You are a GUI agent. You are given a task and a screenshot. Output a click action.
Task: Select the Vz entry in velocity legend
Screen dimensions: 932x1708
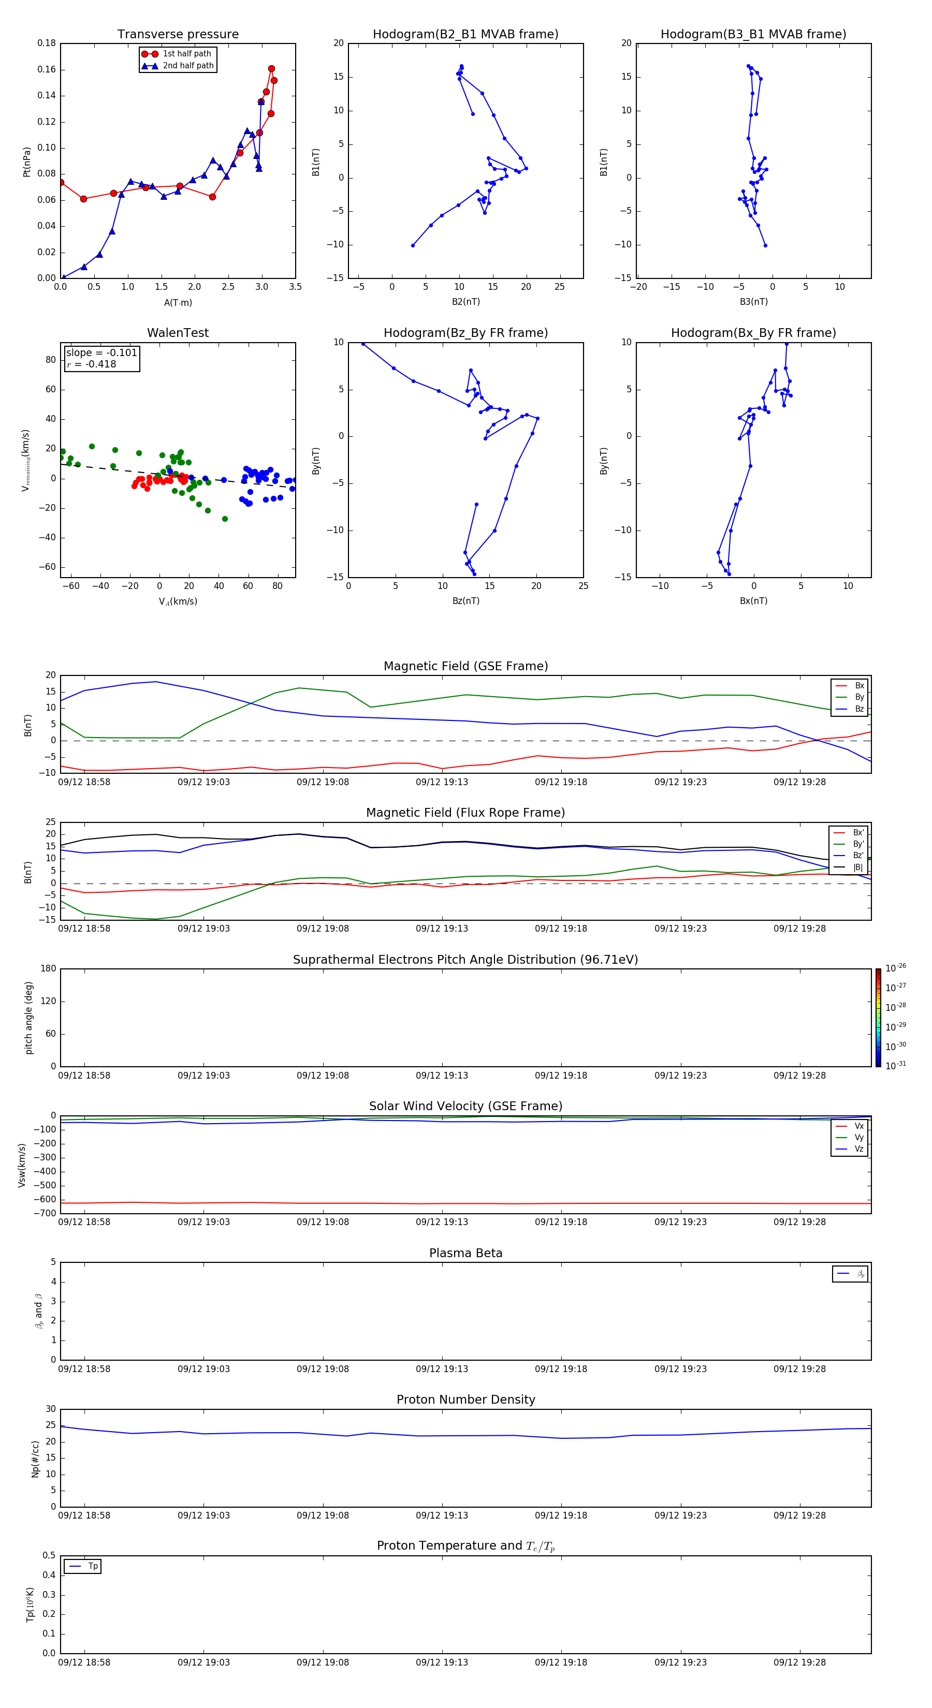pos(850,1149)
